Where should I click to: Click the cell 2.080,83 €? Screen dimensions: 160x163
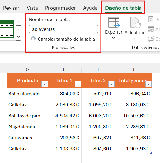(x=65, y=105)
